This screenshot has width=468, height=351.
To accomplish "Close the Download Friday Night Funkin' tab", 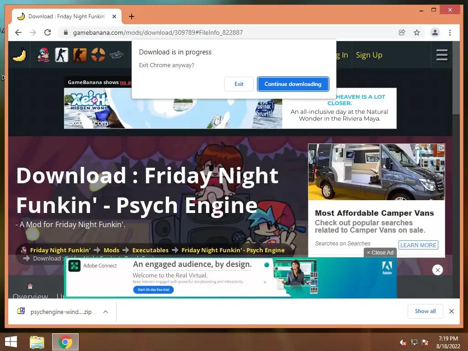I will pyautogui.click(x=114, y=16).
